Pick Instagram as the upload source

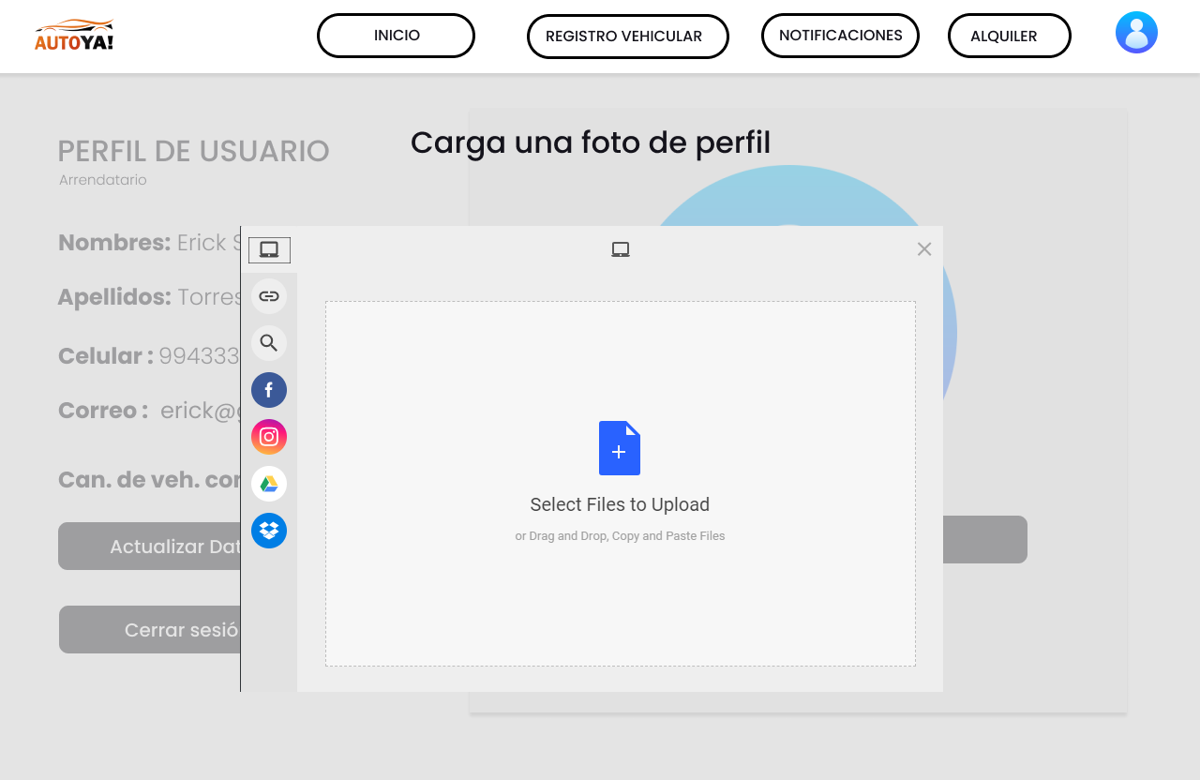269,437
